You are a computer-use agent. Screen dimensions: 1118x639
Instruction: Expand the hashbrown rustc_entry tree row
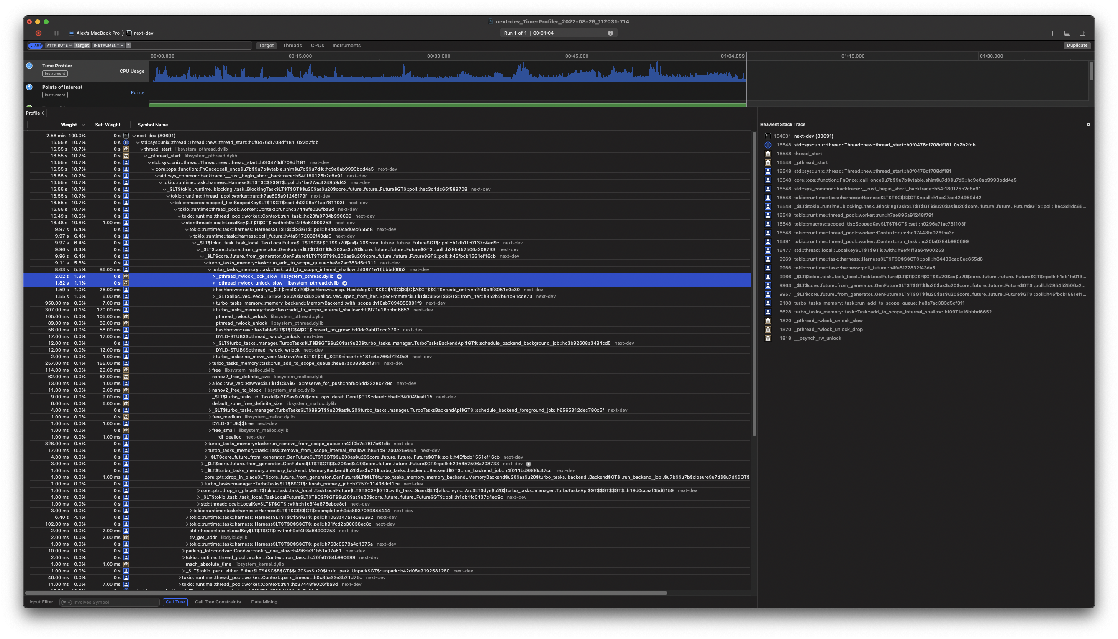(x=214, y=290)
